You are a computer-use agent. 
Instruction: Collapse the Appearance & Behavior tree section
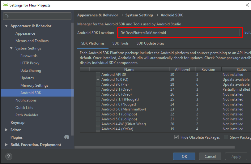pyautogui.click(x=6, y=26)
